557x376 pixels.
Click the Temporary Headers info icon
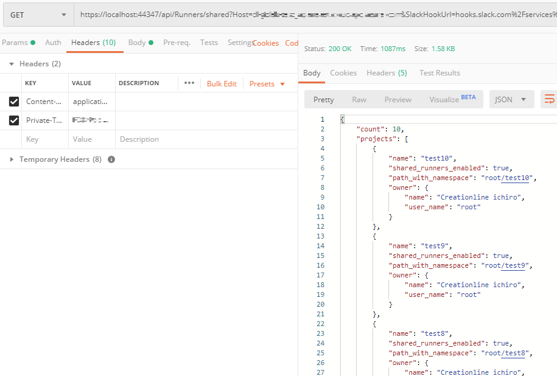[x=111, y=159]
